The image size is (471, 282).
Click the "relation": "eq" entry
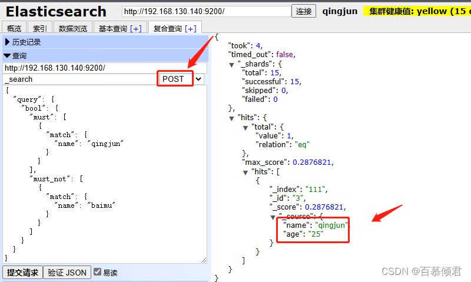[x=283, y=144]
